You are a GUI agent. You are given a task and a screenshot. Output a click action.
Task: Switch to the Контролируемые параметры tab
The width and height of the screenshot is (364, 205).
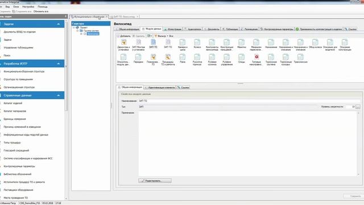(276, 29)
